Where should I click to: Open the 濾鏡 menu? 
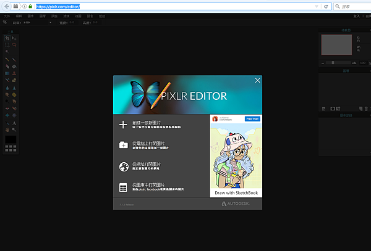tap(66, 16)
